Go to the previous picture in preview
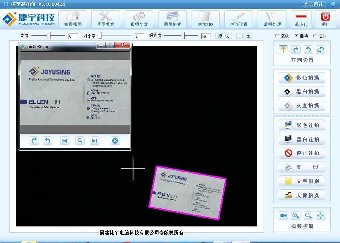The image size is (340, 243). click(64, 141)
